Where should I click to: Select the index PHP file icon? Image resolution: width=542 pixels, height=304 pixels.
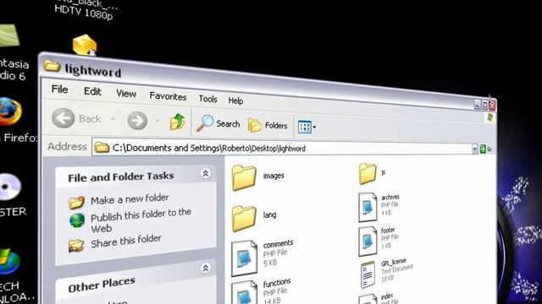coord(368,299)
